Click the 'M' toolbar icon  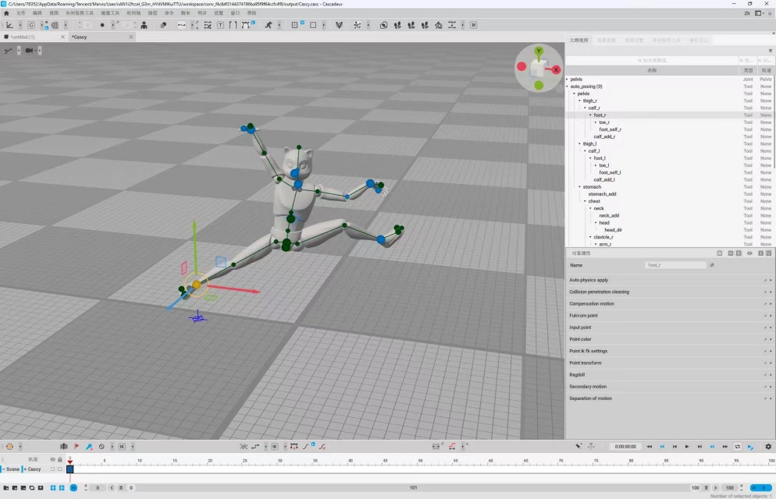tap(474, 25)
